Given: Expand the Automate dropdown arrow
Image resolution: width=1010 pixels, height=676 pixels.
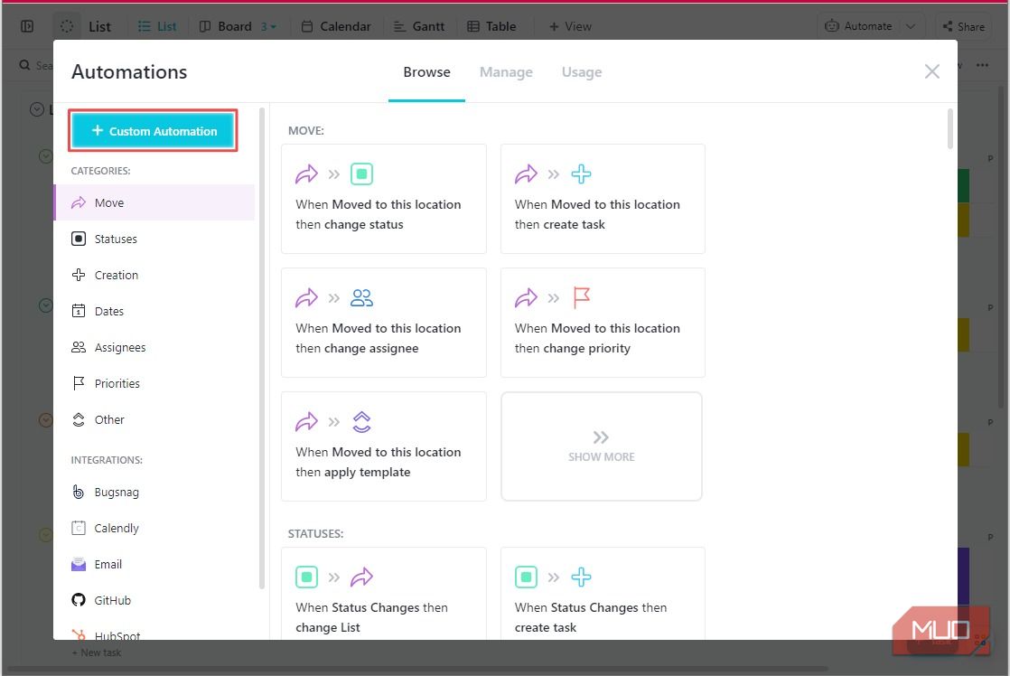Looking at the screenshot, I should [x=911, y=26].
